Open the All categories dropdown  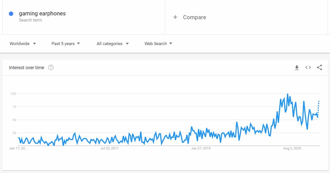(x=112, y=44)
